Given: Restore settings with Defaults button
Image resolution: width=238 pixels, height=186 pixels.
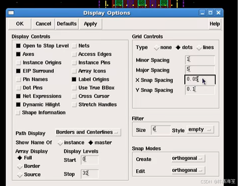Looking at the screenshot, I should (67, 24).
